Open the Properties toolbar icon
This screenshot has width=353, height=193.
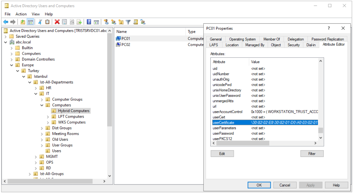tap(64, 22)
